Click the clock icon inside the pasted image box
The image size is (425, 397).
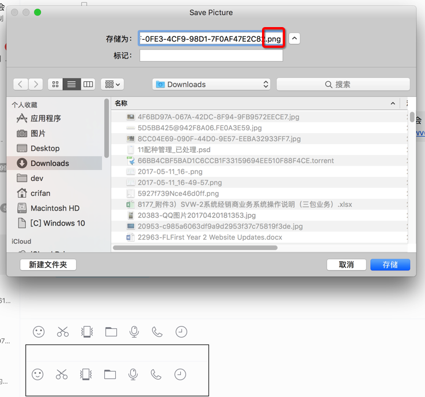tap(180, 375)
